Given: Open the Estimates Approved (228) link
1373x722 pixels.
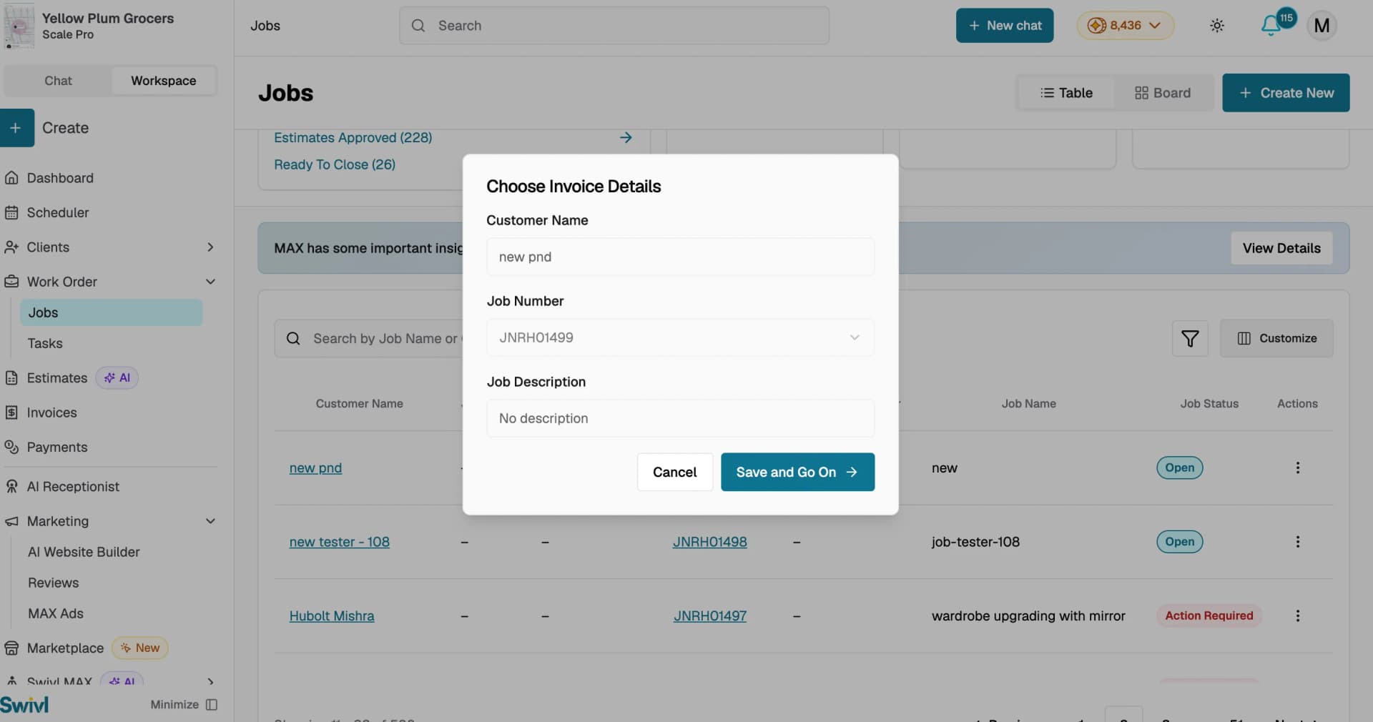Looking at the screenshot, I should click(x=353, y=137).
